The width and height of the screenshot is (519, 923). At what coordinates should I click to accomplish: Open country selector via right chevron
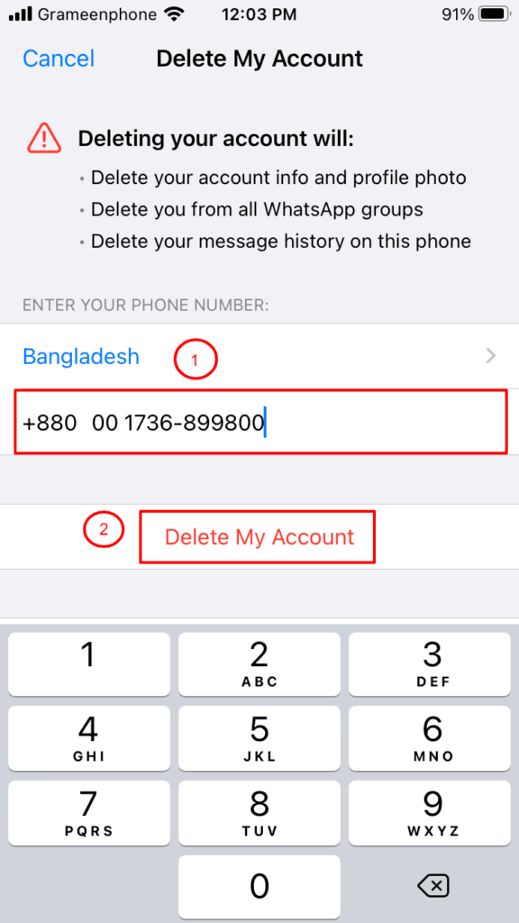click(x=491, y=356)
